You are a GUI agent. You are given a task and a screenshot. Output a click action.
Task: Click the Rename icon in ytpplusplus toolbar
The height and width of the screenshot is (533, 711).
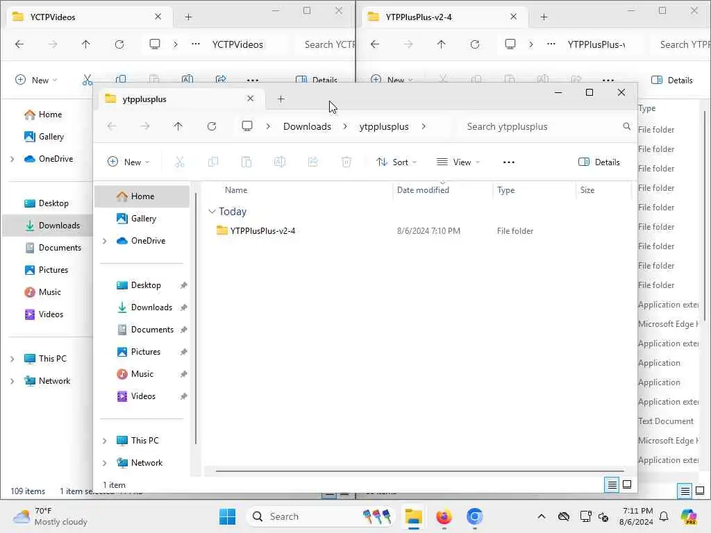click(280, 162)
